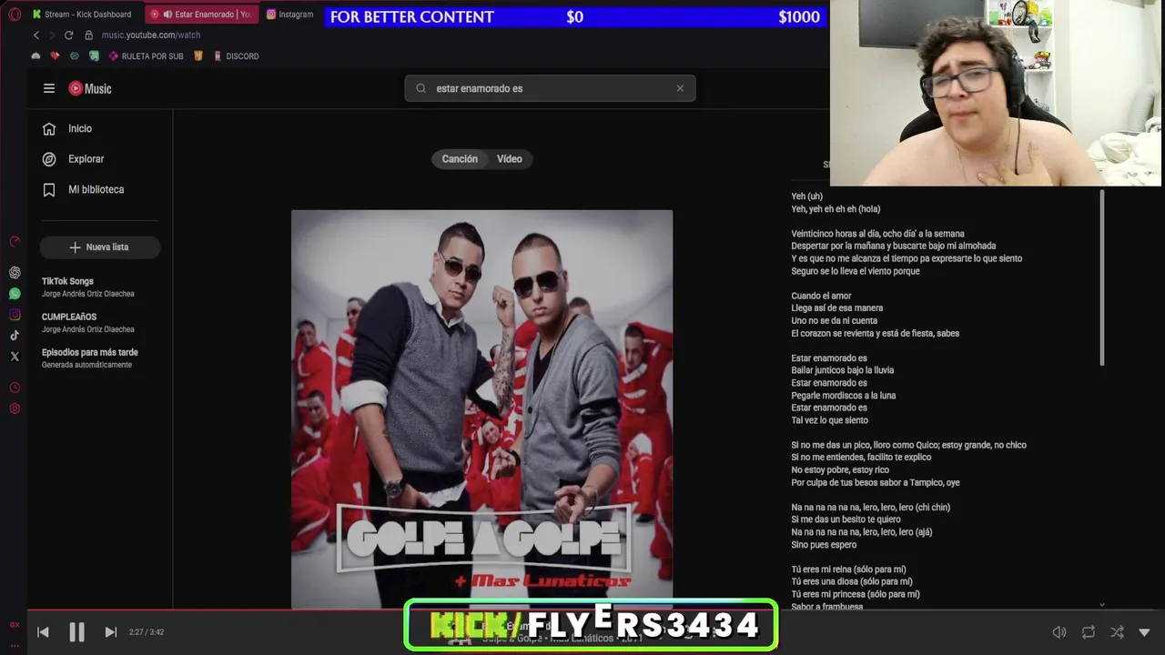Skip to previous track
Screen dimensions: 1165x655
pos(43,632)
